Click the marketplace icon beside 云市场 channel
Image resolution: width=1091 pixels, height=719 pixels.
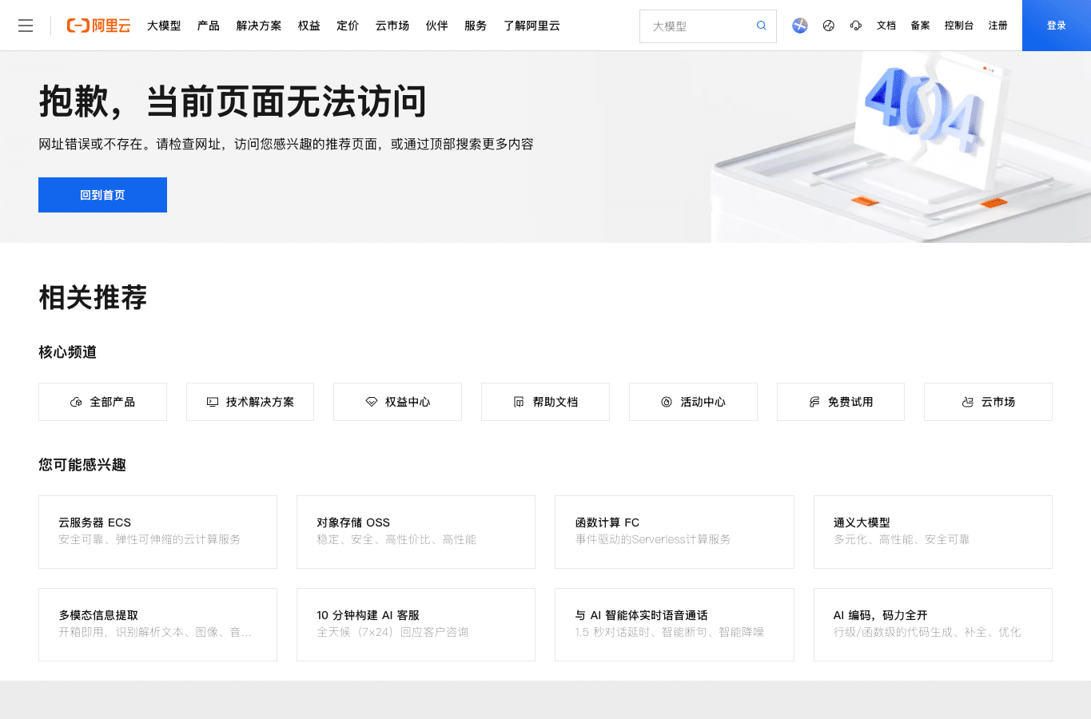[x=968, y=402]
